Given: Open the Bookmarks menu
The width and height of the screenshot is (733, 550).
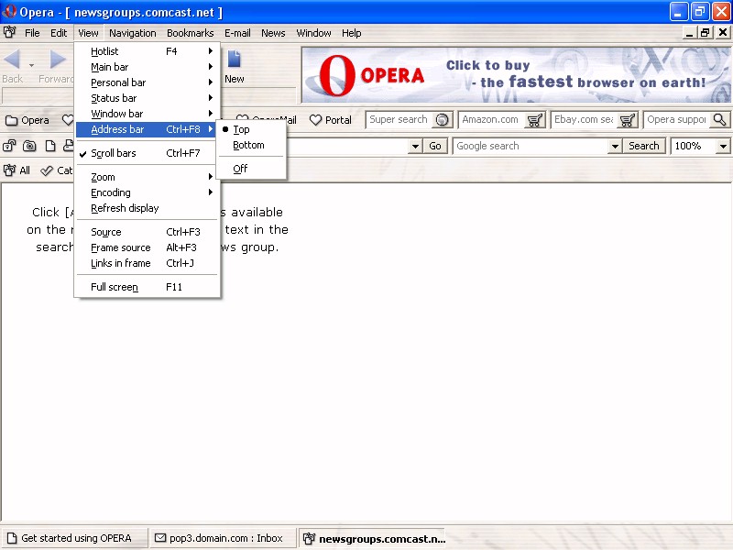Looking at the screenshot, I should coord(190,33).
